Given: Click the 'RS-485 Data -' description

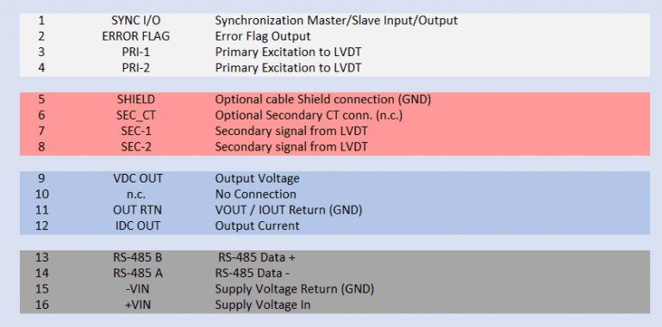Looking at the screenshot, I should click(x=253, y=274).
